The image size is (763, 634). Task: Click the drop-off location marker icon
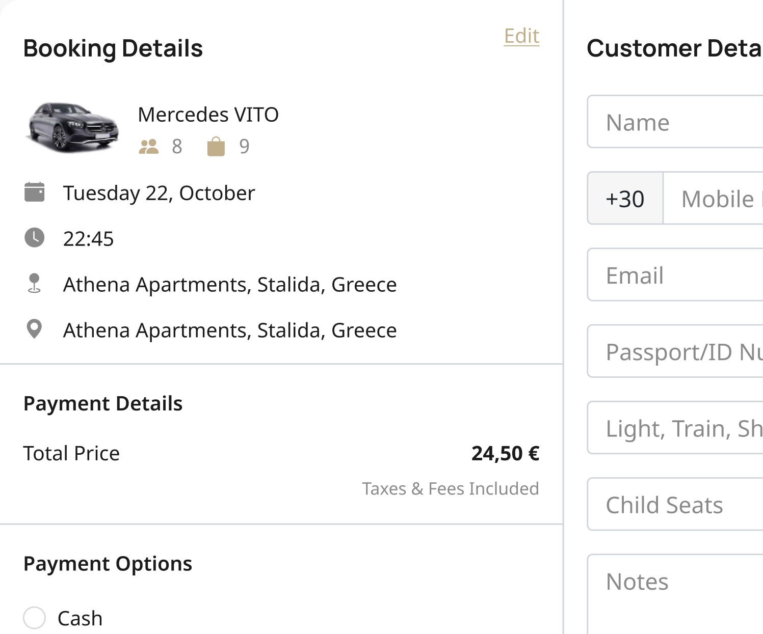click(34, 329)
